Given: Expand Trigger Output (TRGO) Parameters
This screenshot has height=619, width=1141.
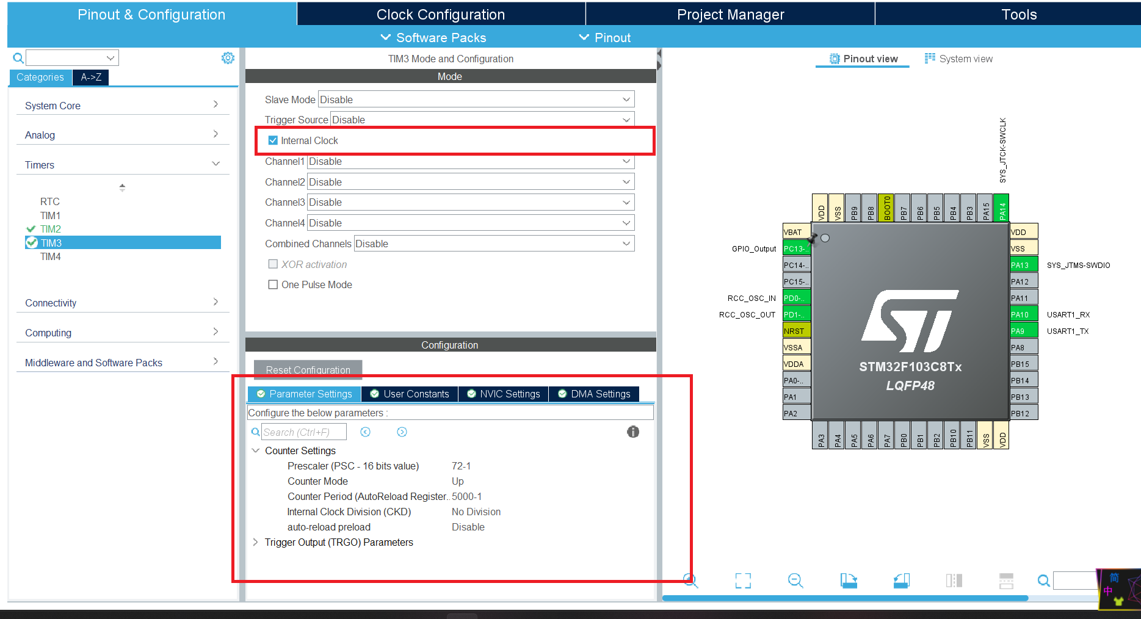Looking at the screenshot, I should 255,542.
